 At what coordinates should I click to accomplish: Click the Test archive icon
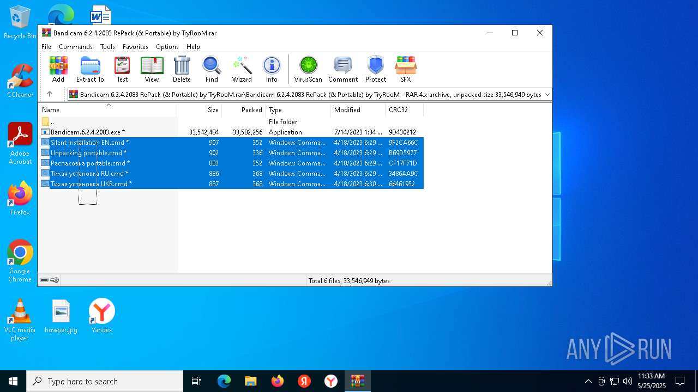tap(122, 69)
